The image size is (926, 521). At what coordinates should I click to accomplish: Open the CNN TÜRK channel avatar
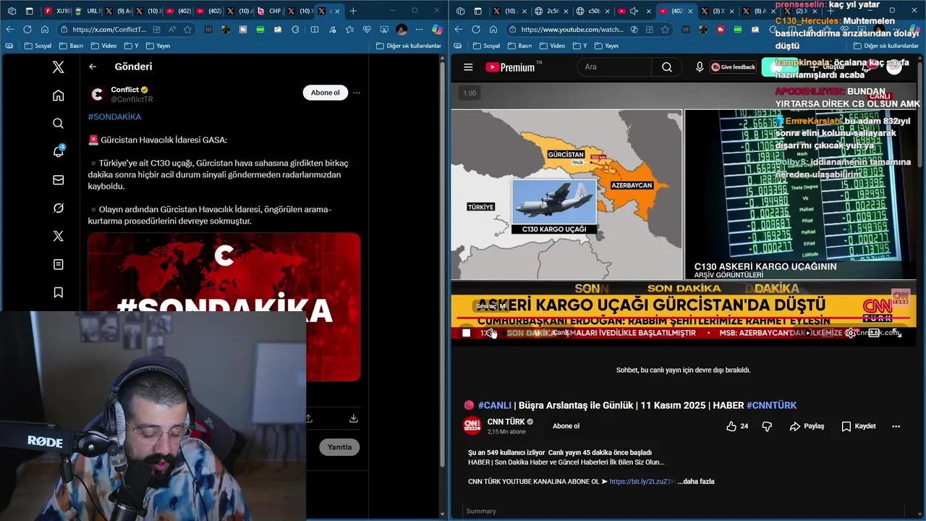pyautogui.click(x=472, y=426)
